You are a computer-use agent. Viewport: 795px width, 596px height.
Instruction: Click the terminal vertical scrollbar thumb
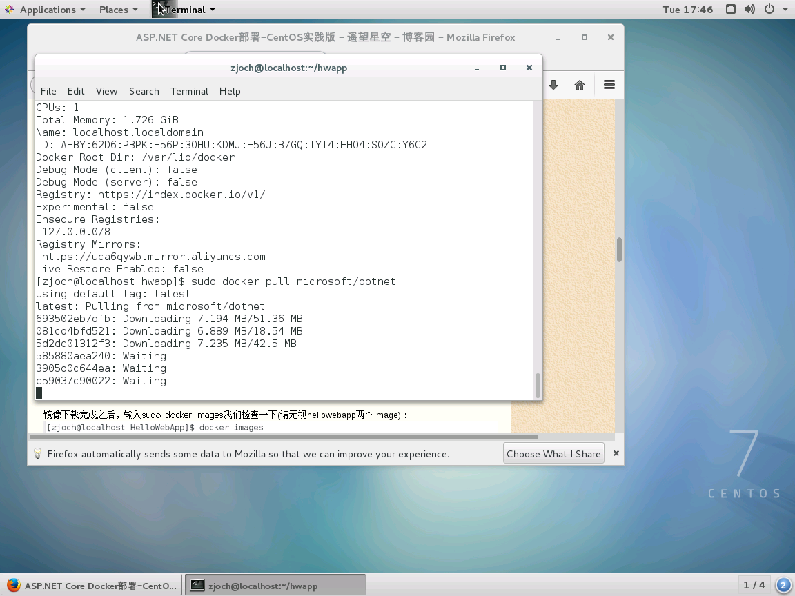click(x=538, y=386)
